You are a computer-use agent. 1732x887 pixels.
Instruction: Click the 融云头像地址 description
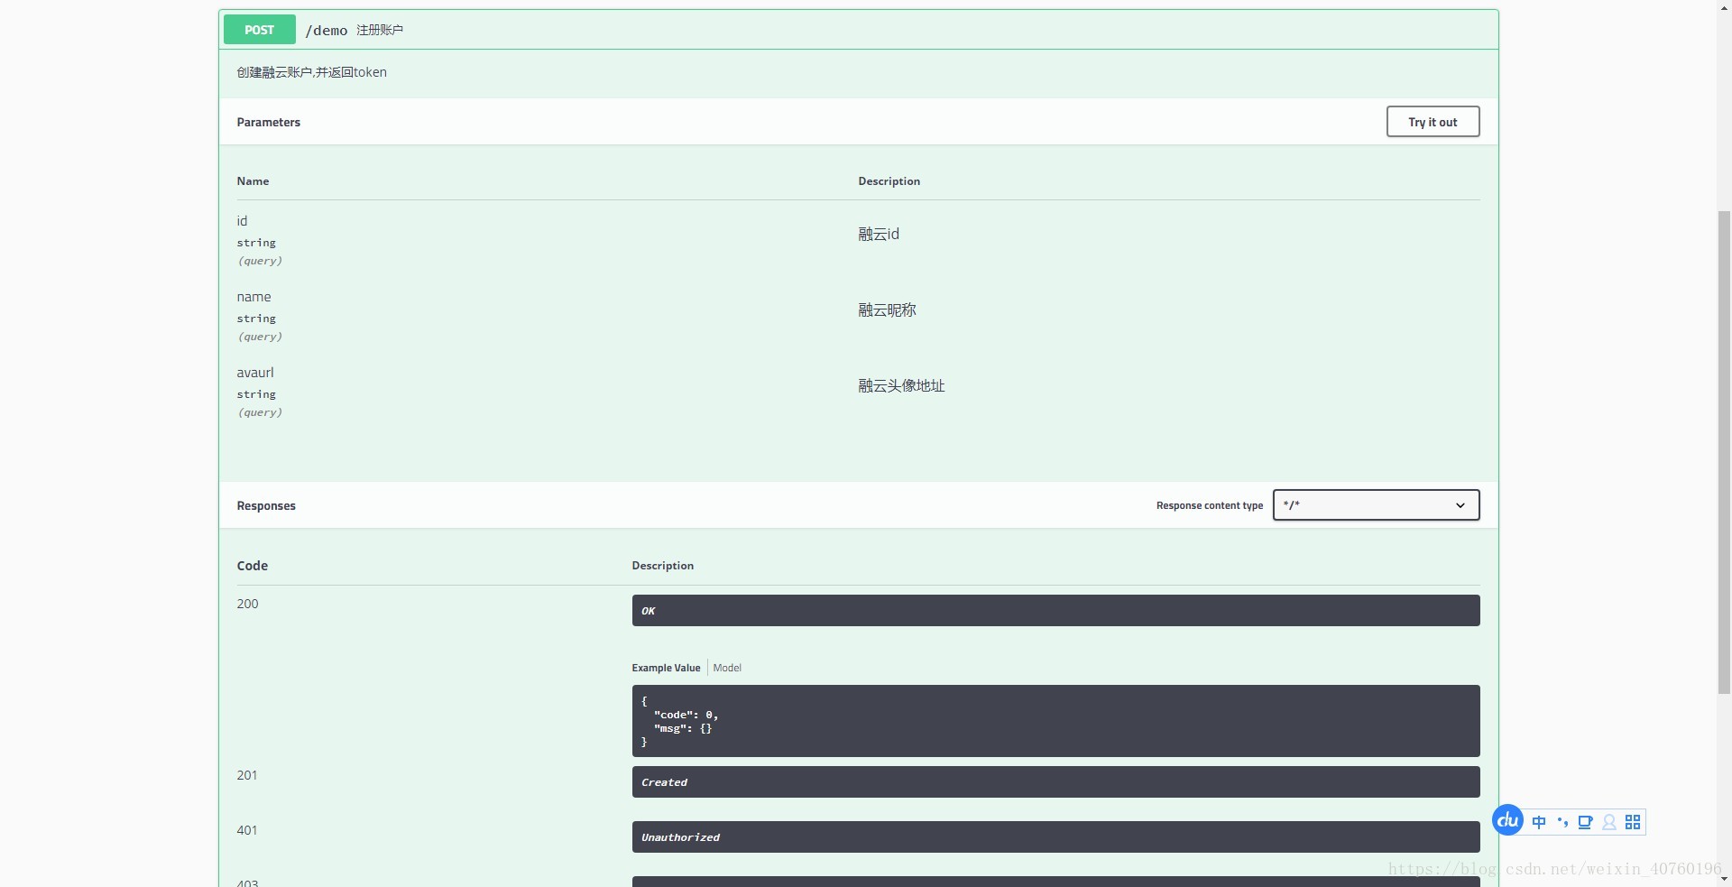[x=901, y=385]
